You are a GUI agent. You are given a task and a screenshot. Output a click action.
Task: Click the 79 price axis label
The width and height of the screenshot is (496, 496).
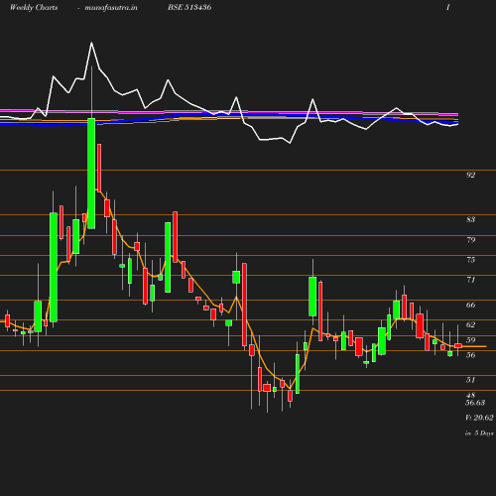click(x=470, y=240)
